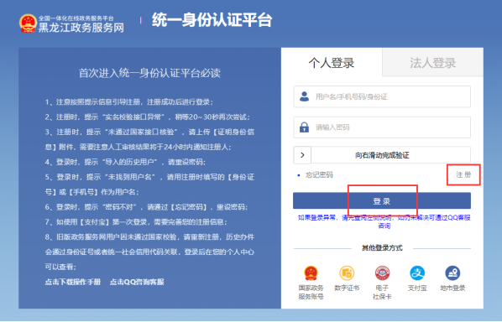Open the 忘记密码 link
Screen dimensions: 502x322
[319, 175]
